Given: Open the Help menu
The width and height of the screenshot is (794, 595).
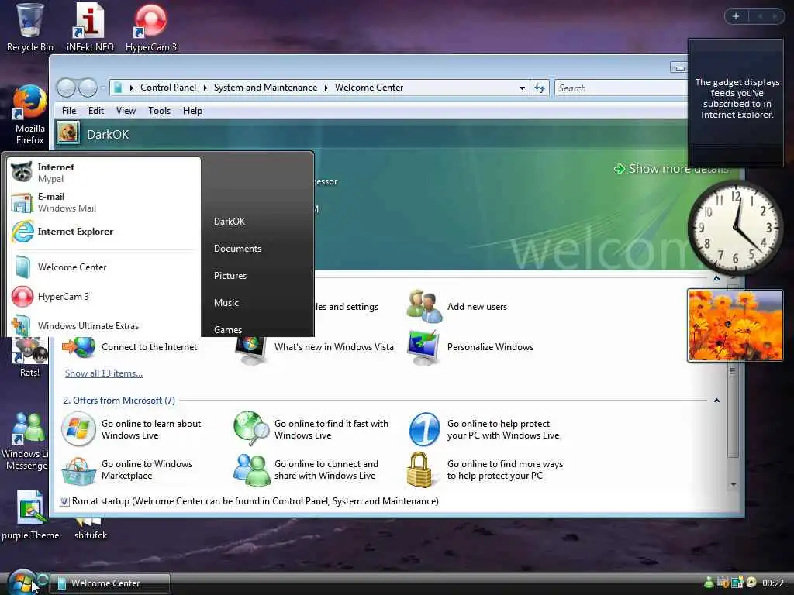Looking at the screenshot, I should [x=192, y=110].
